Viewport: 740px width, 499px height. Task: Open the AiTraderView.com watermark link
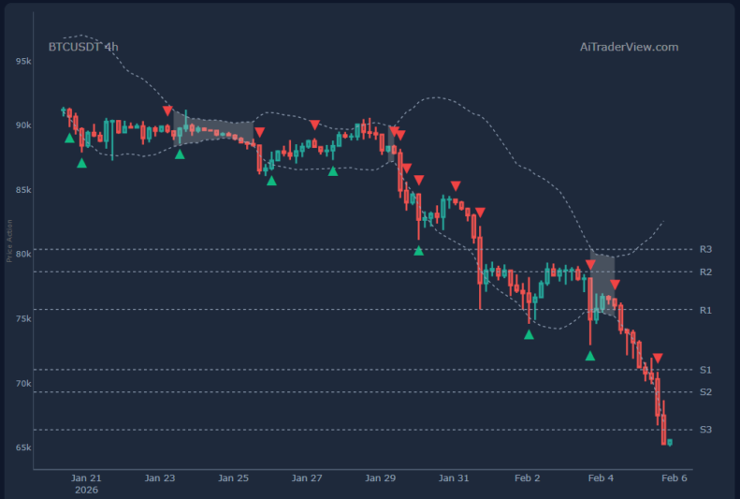pyautogui.click(x=629, y=47)
